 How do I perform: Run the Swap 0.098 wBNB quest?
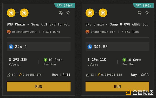point(118,87)
